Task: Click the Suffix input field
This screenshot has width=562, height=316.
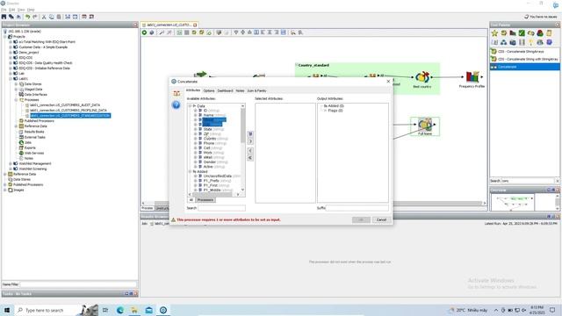Action: point(357,208)
